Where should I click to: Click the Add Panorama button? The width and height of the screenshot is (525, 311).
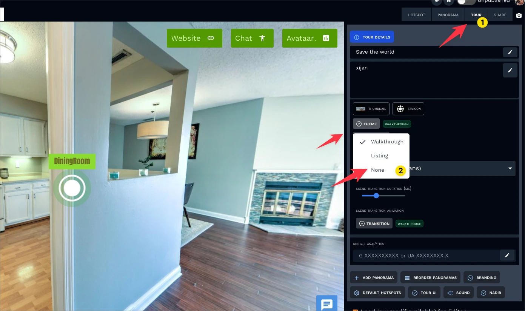coord(374,277)
